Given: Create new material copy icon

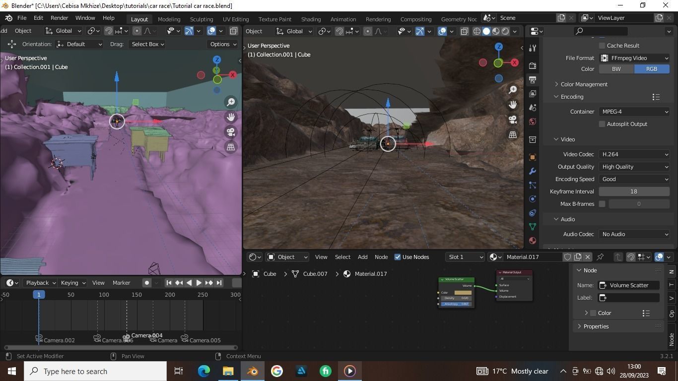Looking at the screenshot, I should pyautogui.click(x=578, y=257).
